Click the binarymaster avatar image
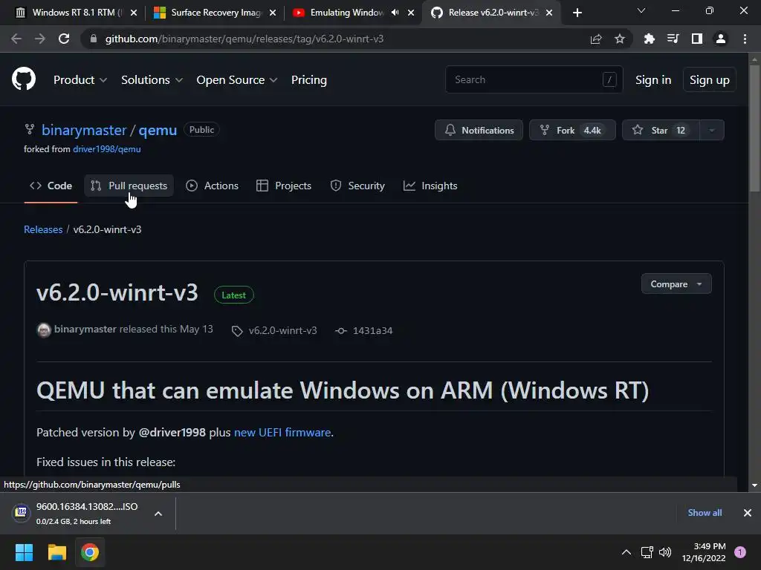Image resolution: width=761 pixels, height=570 pixels. click(x=44, y=330)
